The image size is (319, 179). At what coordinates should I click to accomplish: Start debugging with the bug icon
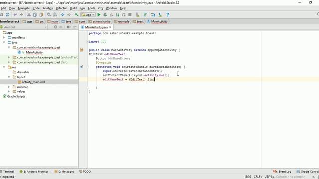coord(105,15)
